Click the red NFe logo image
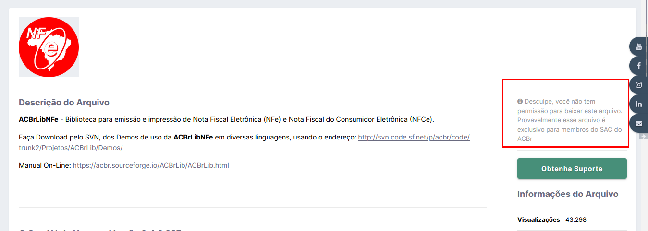The height and width of the screenshot is (231, 648). pos(49,47)
